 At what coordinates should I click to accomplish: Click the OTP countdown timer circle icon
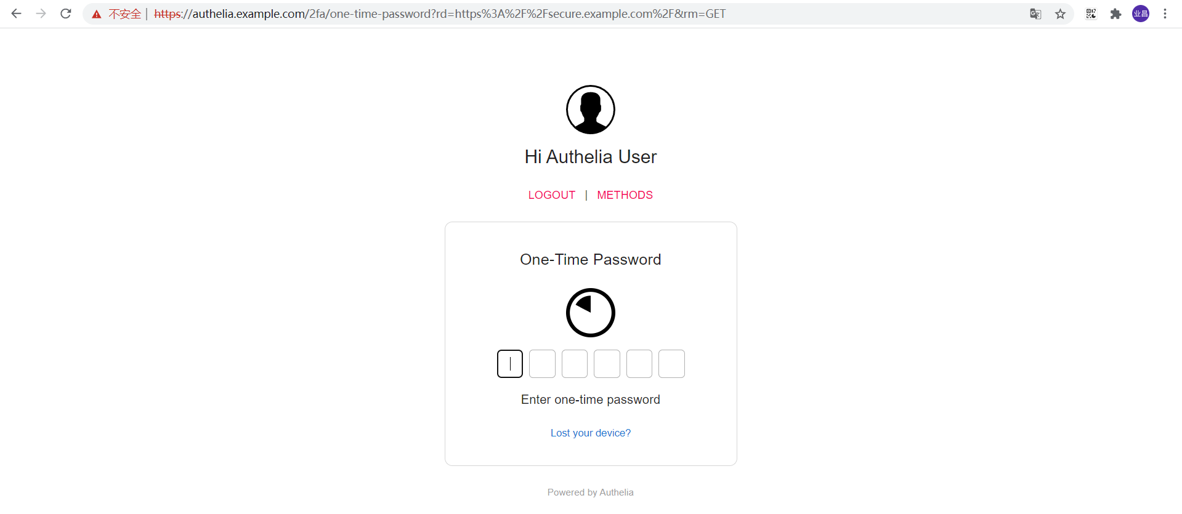[x=590, y=313]
